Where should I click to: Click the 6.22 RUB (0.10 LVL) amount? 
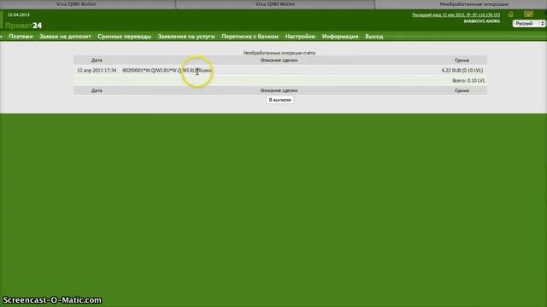coord(462,70)
